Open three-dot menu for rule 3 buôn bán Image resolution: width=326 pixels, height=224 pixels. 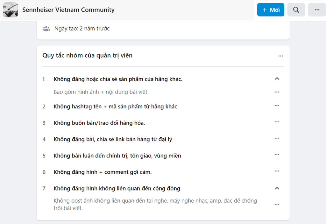point(277,122)
